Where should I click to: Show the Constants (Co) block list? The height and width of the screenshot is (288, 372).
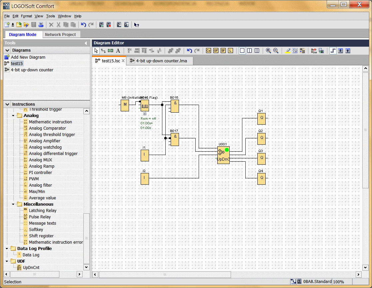(208, 51)
